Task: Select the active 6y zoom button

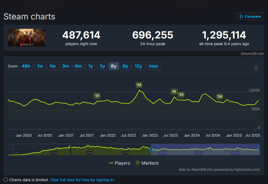Action: click(x=114, y=66)
